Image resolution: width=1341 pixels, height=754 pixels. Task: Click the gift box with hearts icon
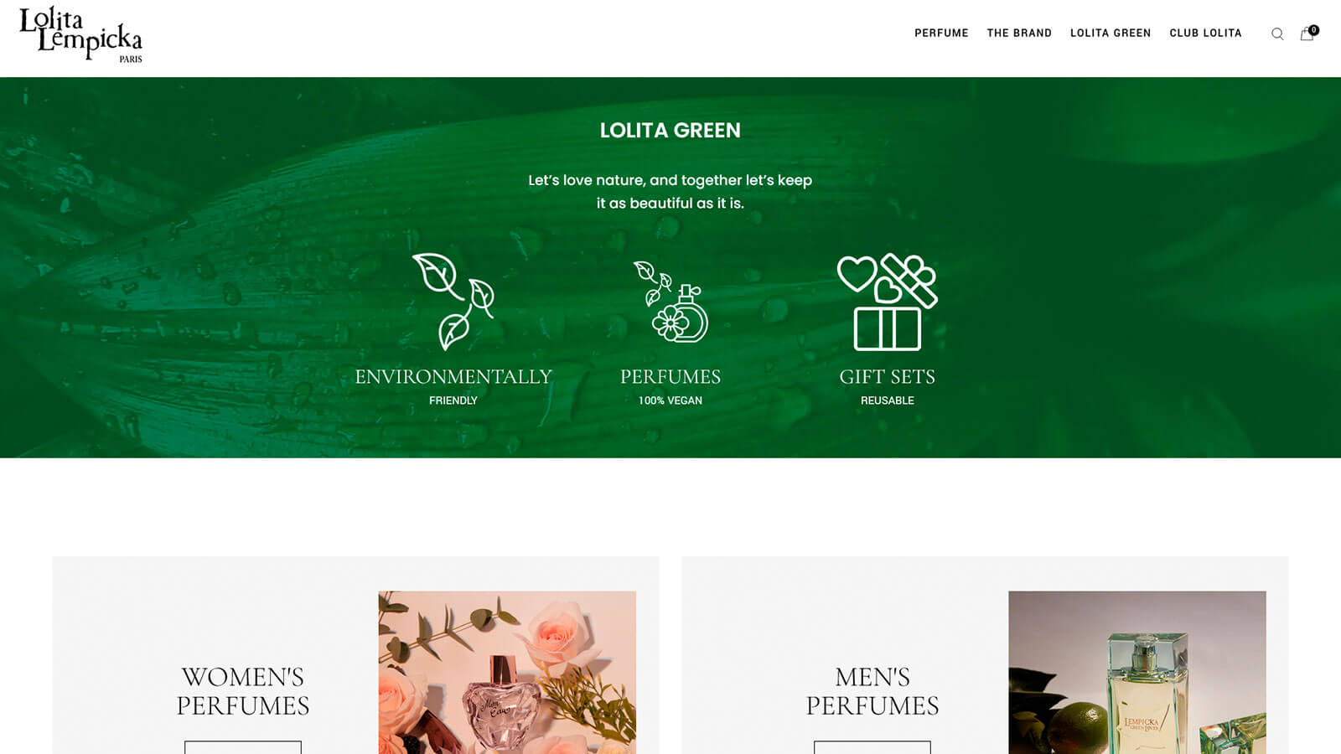888,302
